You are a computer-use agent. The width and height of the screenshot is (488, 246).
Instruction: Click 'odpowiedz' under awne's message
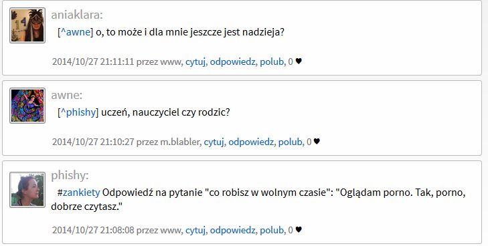tap(251, 142)
